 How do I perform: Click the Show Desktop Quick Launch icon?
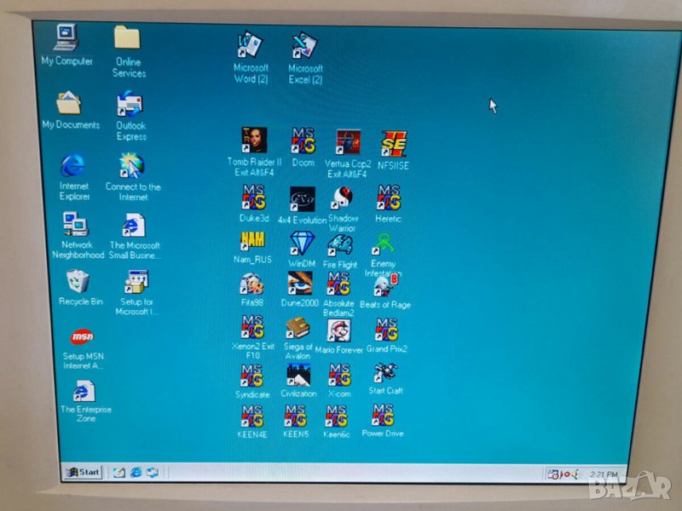coord(119,472)
